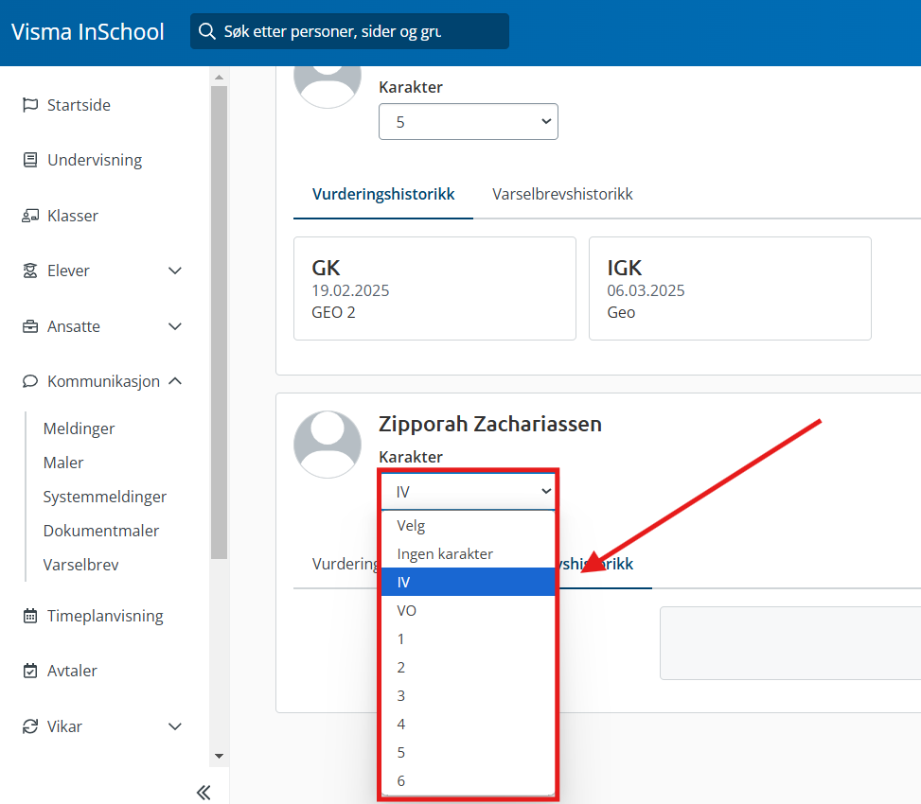
Task: Click sidebar scrollbar up arrow
Action: (x=219, y=77)
